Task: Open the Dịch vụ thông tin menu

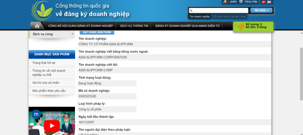Action: click(x=134, y=26)
